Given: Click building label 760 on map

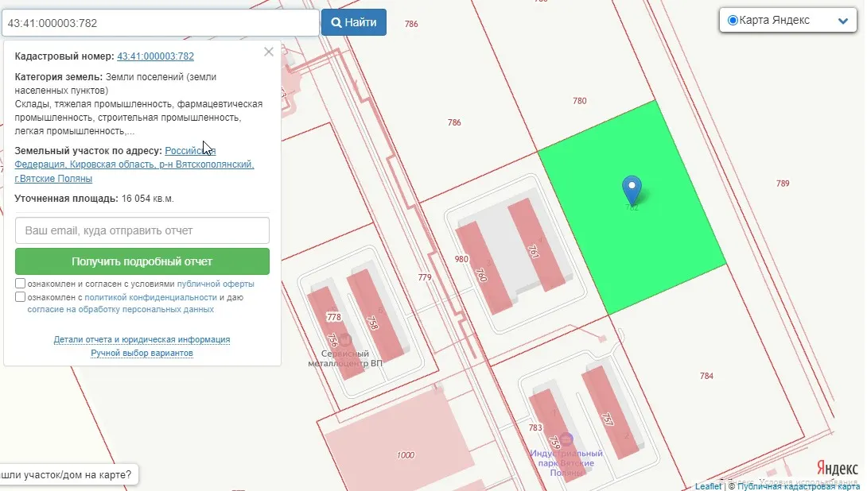Looking at the screenshot, I should (481, 275).
